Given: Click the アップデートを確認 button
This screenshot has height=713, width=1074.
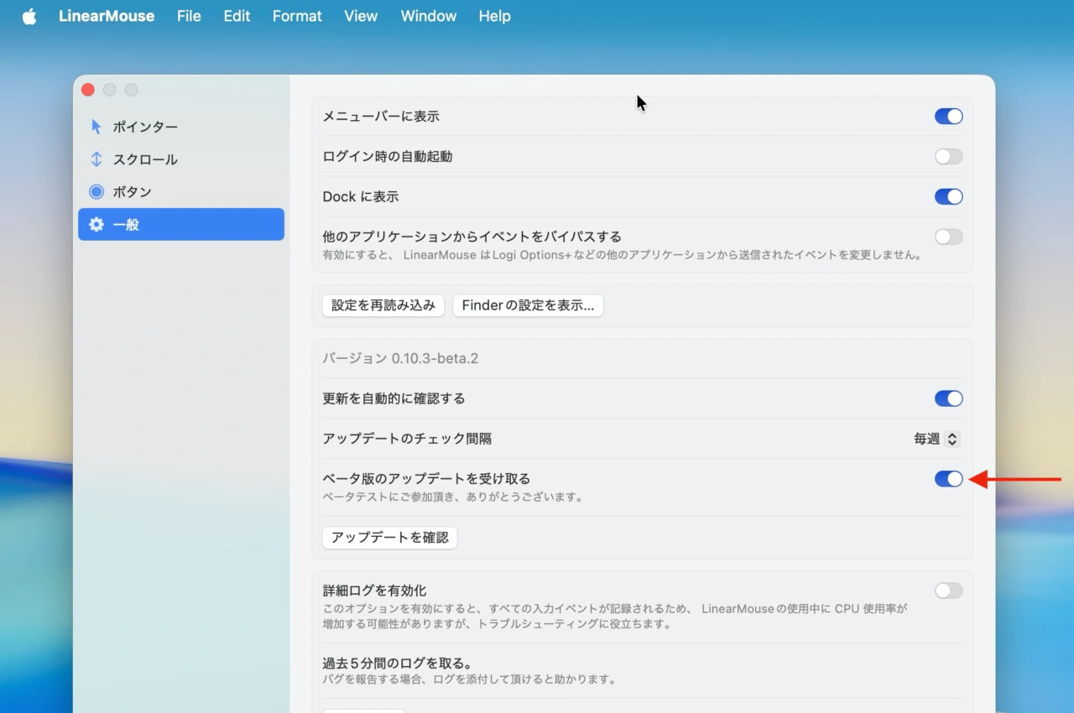Looking at the screenshot, I should (389, 538).
